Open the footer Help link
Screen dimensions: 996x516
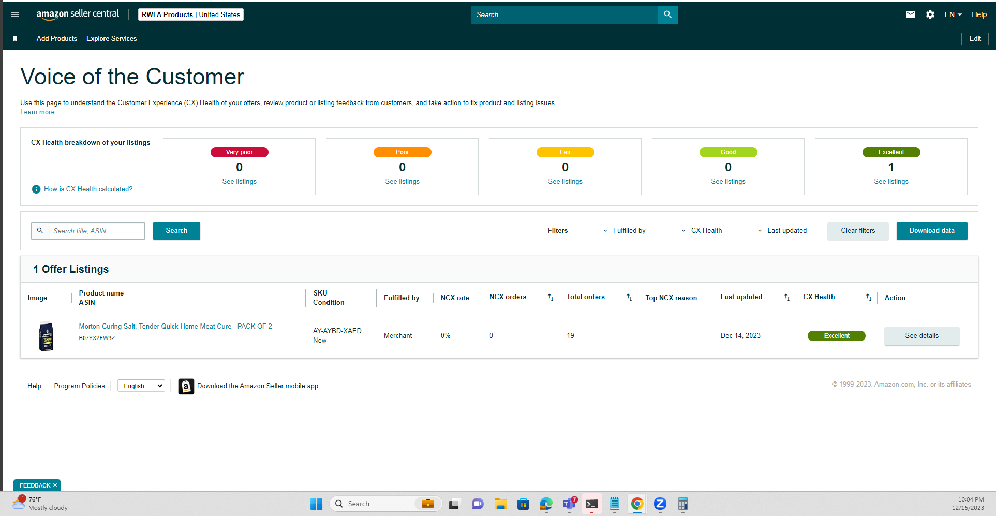(x=34, y=386)
